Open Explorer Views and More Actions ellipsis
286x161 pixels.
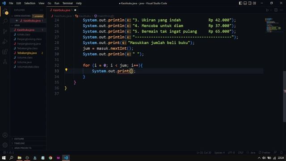coord(42,10)
